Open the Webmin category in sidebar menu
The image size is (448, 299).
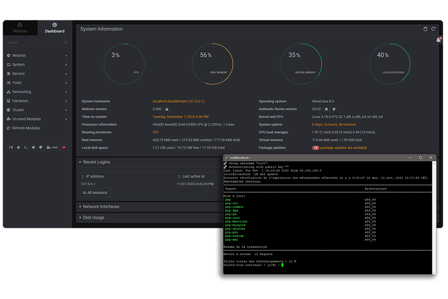coord(37,56)
